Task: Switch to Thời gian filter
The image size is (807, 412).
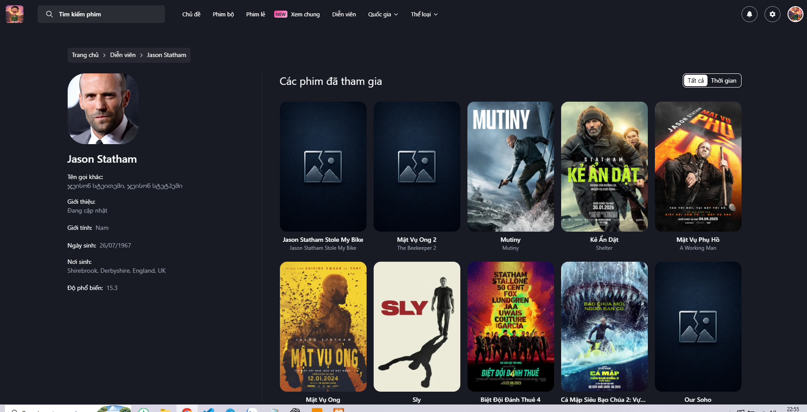Action: pyautogui.click(x=723, y=80)
